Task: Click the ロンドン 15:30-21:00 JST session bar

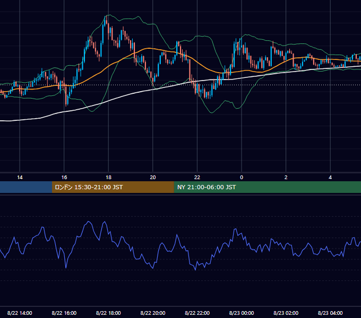Action: pyautogui.click(x=113, y=187)
